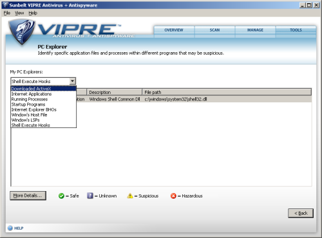
Task: Click the shell32.dll file path cell
Action: coord(176,99)
